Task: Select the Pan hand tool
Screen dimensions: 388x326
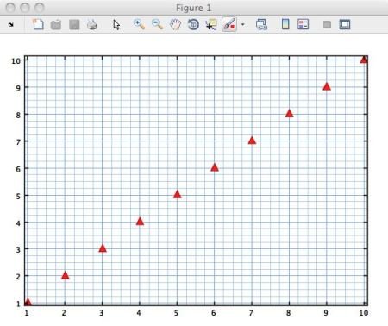Action: coord(175,24)
